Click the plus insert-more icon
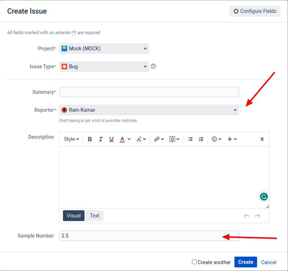 (230, 139)
